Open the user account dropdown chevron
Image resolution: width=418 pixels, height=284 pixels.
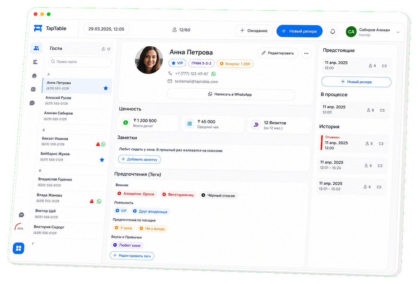398,32
